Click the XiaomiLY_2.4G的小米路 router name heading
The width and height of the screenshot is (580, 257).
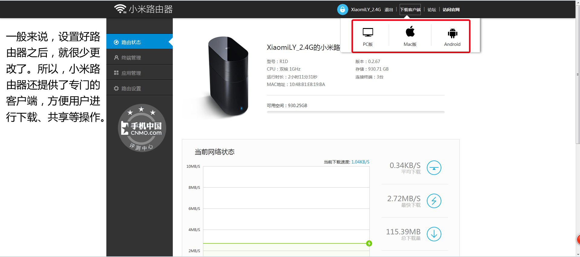click(303, 47)
